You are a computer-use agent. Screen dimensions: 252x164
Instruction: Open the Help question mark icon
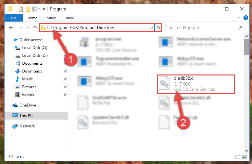pos(245,18)
